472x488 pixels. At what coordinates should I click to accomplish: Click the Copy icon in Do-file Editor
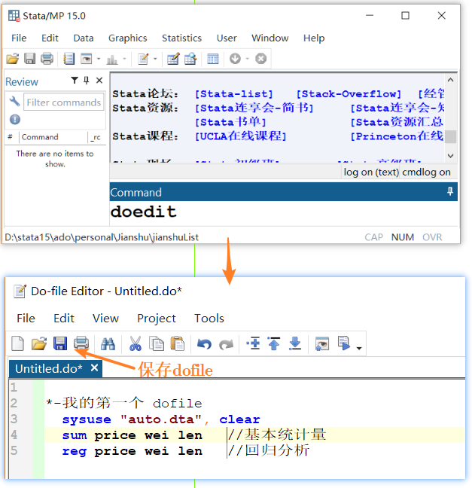(157, 344)
